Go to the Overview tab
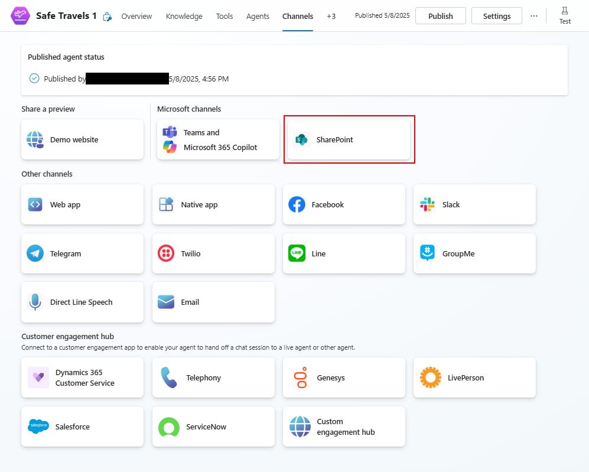The image size is (589, 472). click(136, 17)
